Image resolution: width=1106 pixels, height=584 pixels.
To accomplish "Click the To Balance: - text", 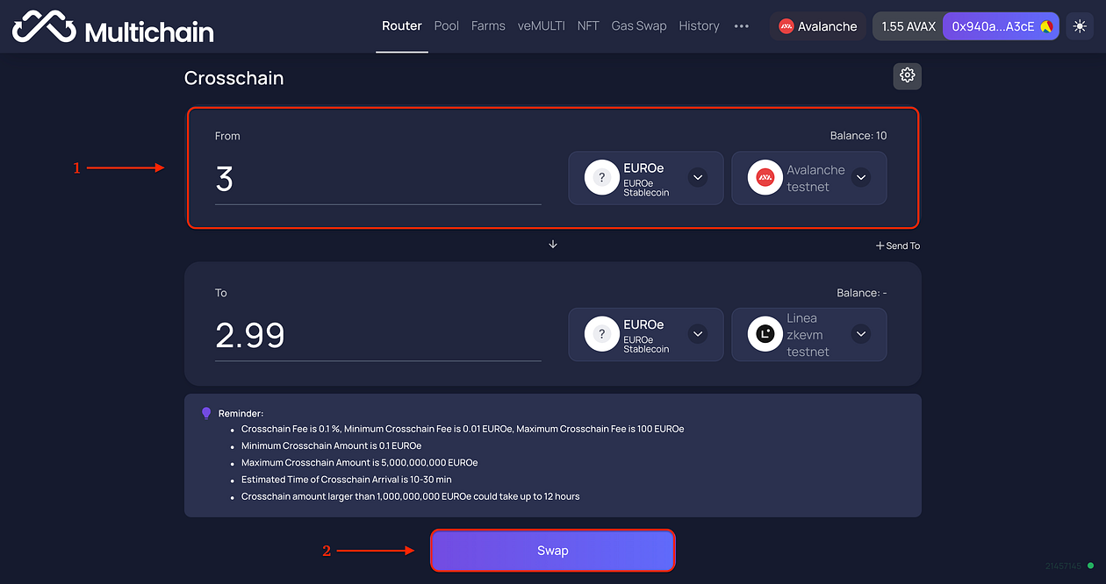I will click(x=861, y=293).
